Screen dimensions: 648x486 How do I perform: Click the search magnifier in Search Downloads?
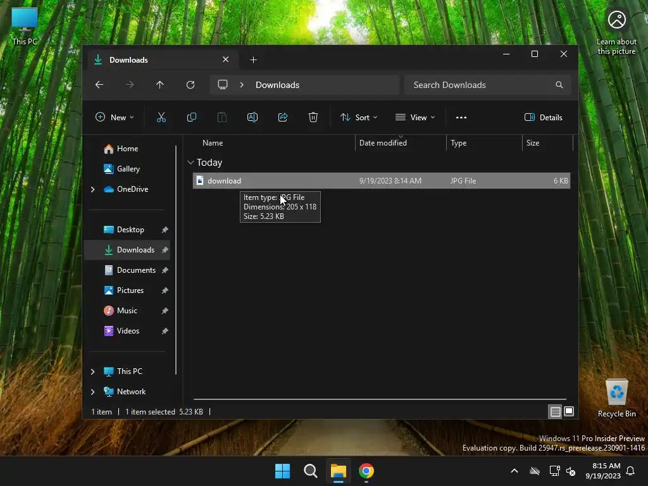(559, 85)
